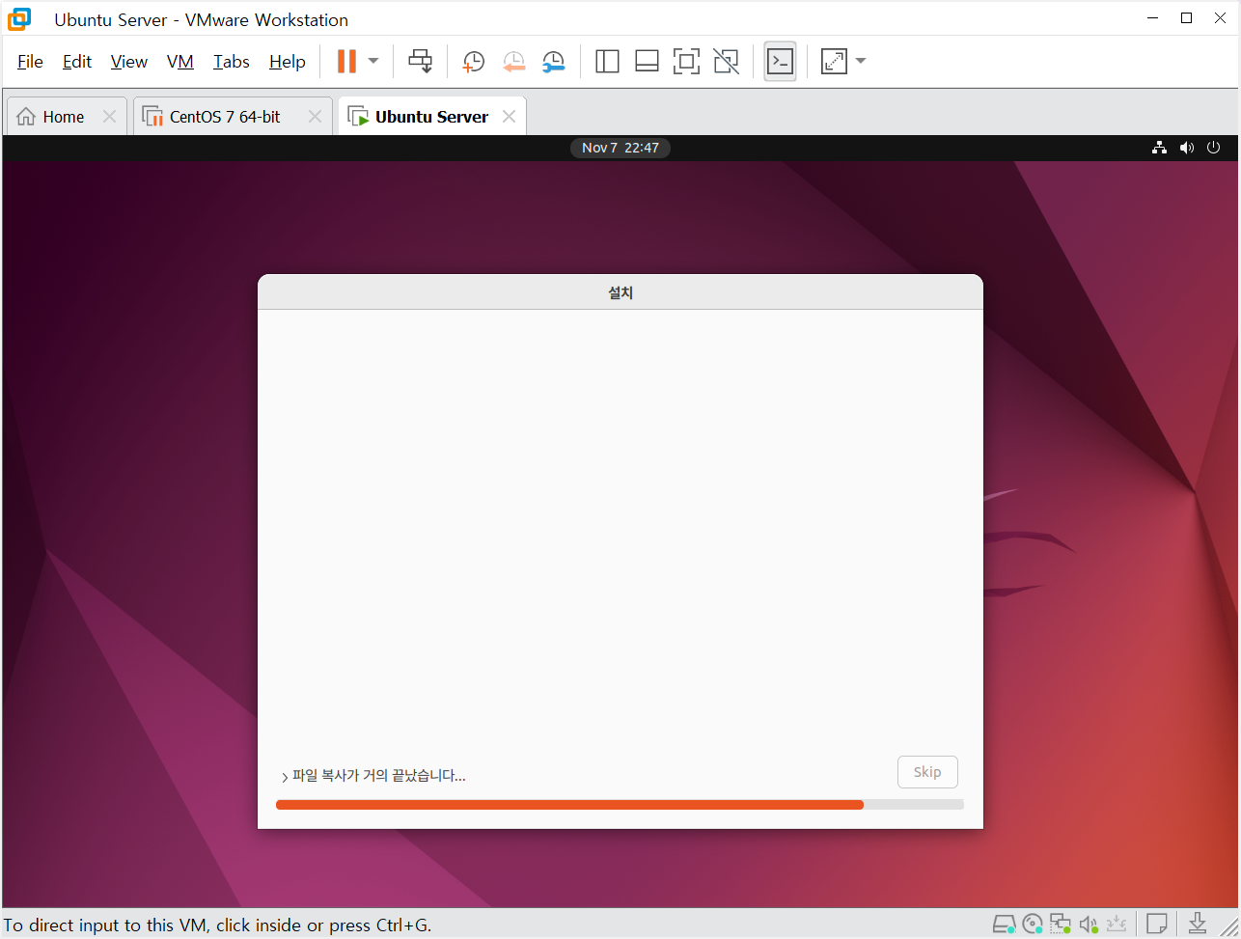Image resolution: width=1241 pixels, height=939 pixels.
Task: Open the File menu
Action: click(30, 62)
